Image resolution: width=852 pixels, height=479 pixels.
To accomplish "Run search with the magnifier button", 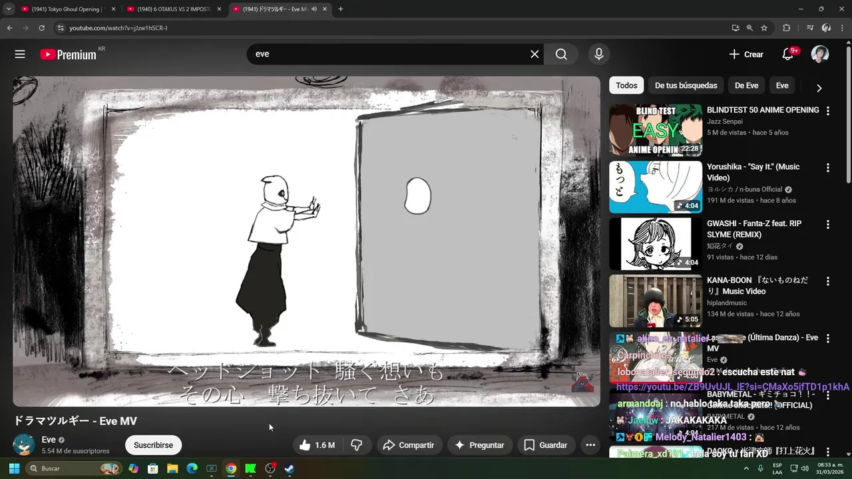I will point(561,54).
